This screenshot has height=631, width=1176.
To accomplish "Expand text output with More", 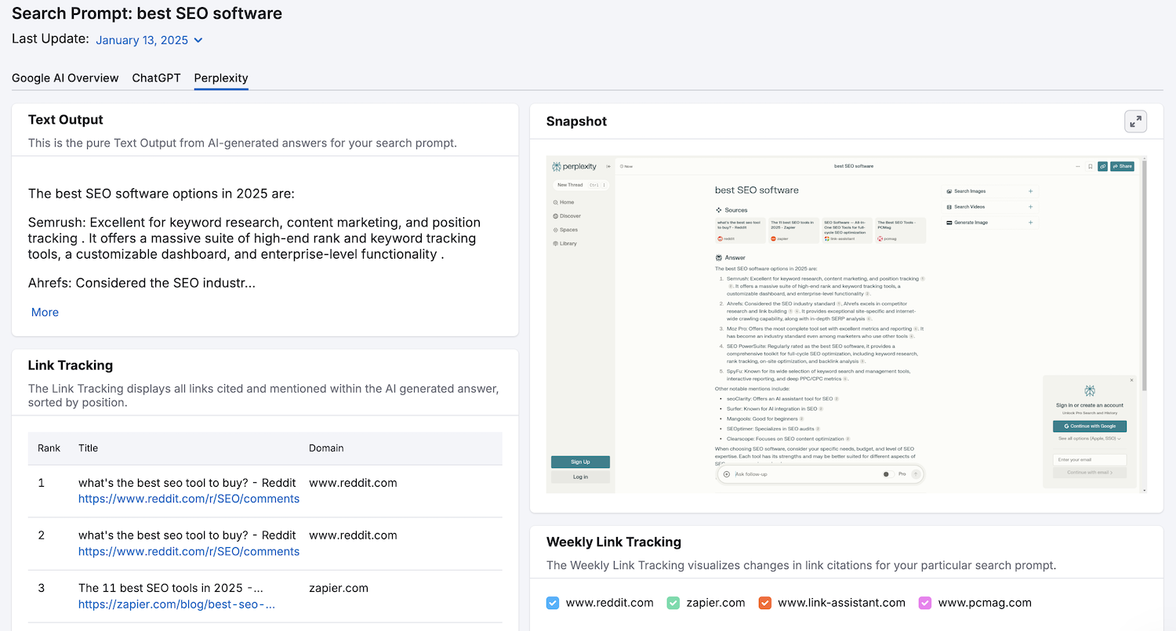I will tap(45, 312).
